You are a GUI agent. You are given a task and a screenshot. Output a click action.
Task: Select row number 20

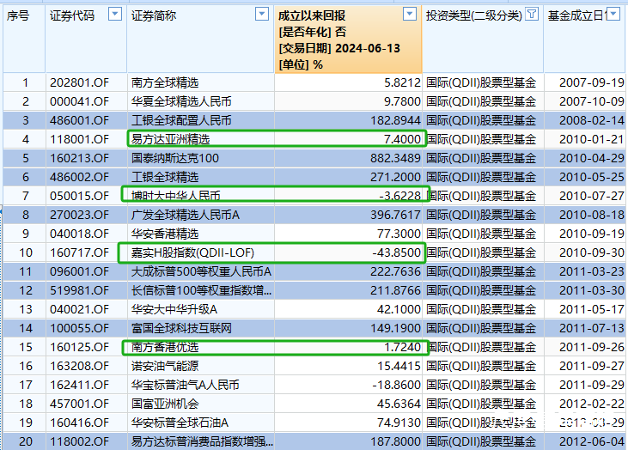[25, 441]
